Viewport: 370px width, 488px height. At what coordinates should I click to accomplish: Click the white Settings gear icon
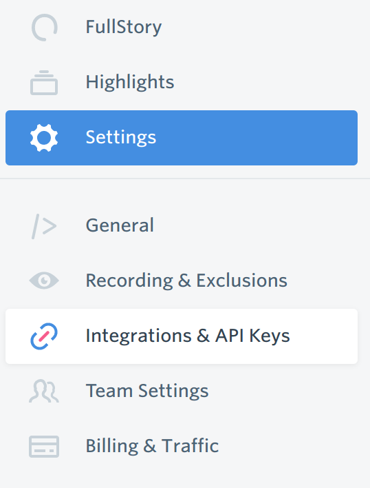44,138
